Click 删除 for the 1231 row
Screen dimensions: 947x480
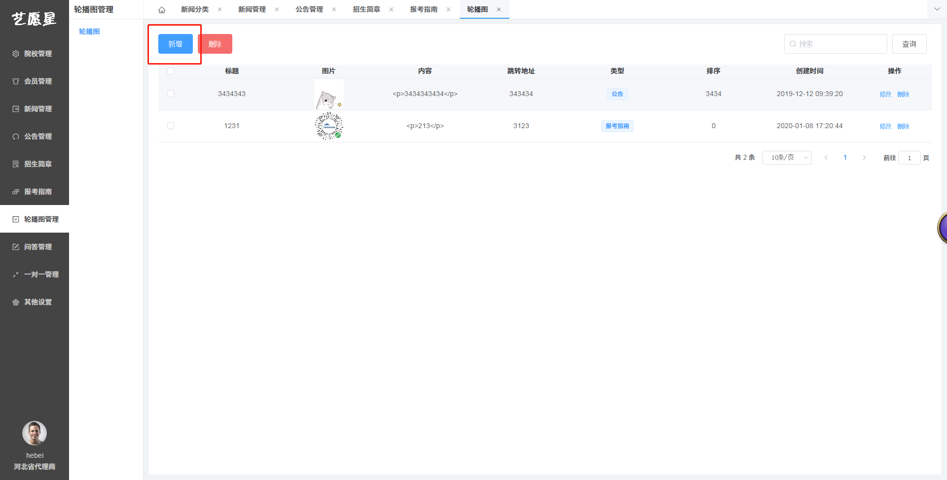pos(903,126)
